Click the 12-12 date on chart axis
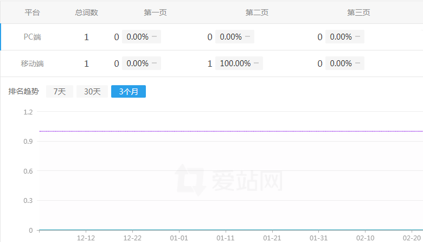Viewport: 423px width, 242px height. (86, 238)
